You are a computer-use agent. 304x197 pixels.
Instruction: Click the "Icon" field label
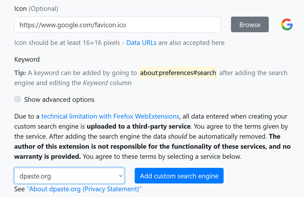point(20,8)
